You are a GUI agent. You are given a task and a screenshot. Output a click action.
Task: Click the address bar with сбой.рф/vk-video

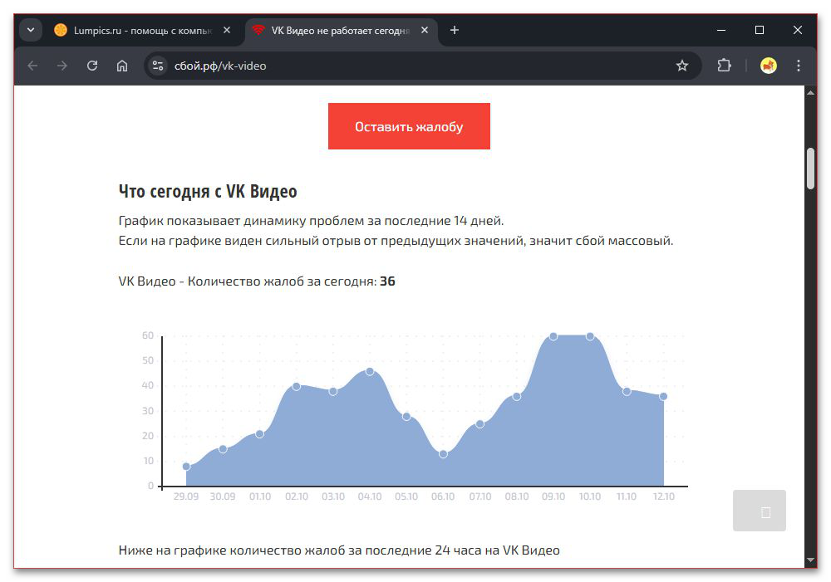coord(422,66)
